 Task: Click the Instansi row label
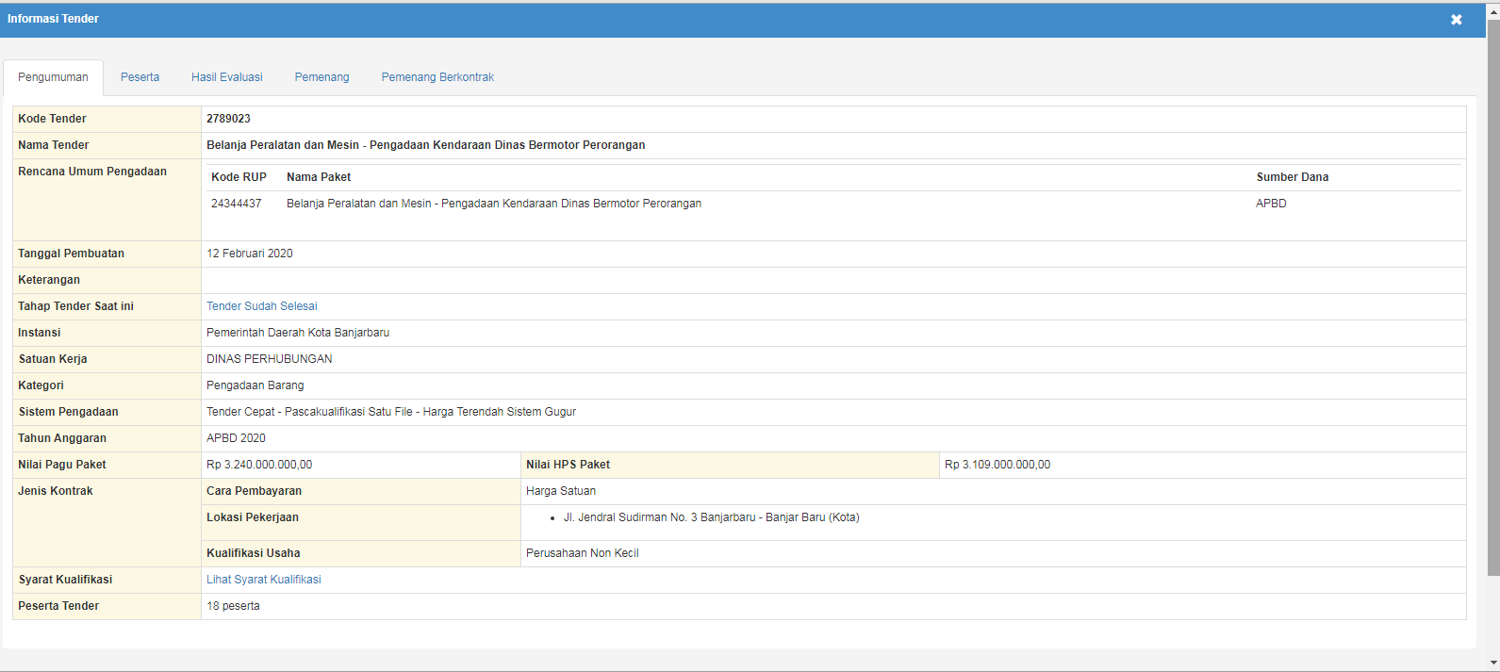click(x=39, y=333)
